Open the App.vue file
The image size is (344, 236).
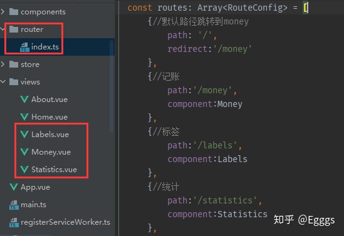click(35, 187)
